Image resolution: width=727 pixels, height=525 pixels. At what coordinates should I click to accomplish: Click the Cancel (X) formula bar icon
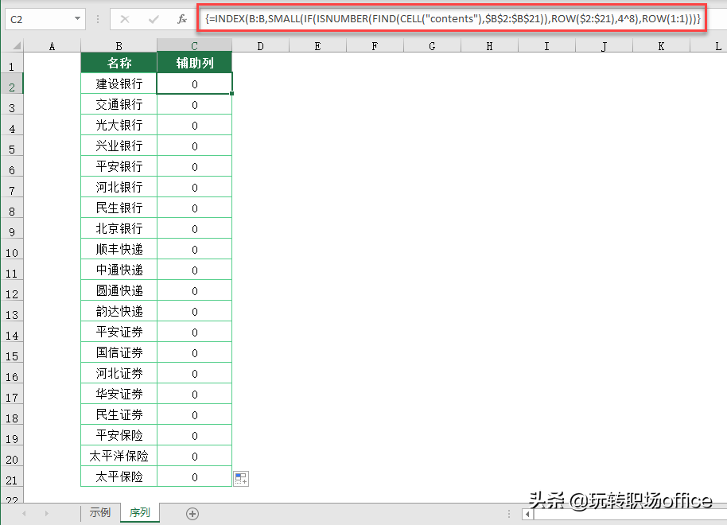[x=125, y=19]
